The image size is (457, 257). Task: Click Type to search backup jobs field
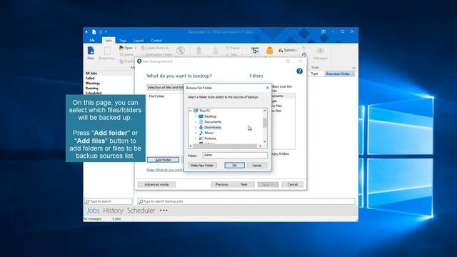[x=246, y=201]
